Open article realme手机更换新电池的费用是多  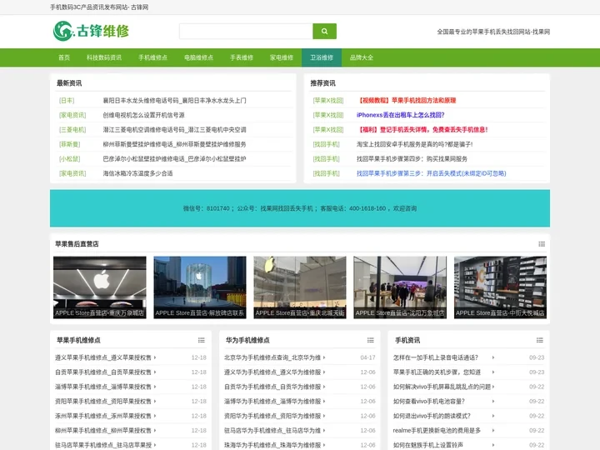coord(437,431)
